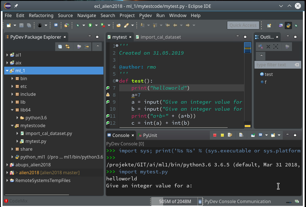
Task: Open the Refactoring menu
Action: pyautogui.click(x=41, y=15)
